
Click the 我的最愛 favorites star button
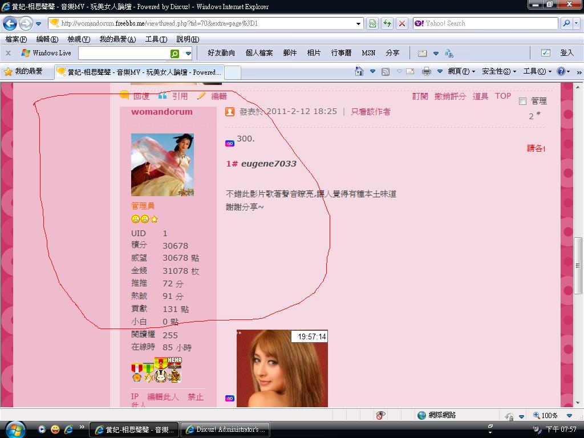(x=23, y=71)
